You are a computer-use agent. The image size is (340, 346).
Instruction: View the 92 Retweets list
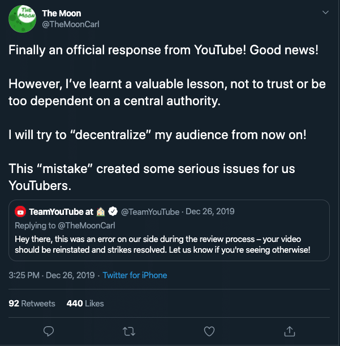(x=32, y=304)
